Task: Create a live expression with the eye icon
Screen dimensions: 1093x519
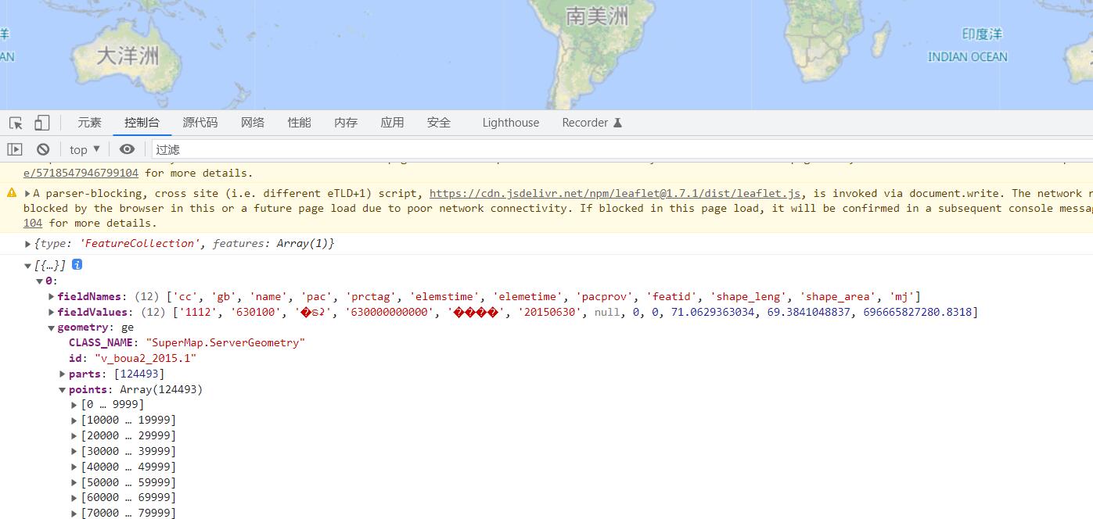Action: 127,149
